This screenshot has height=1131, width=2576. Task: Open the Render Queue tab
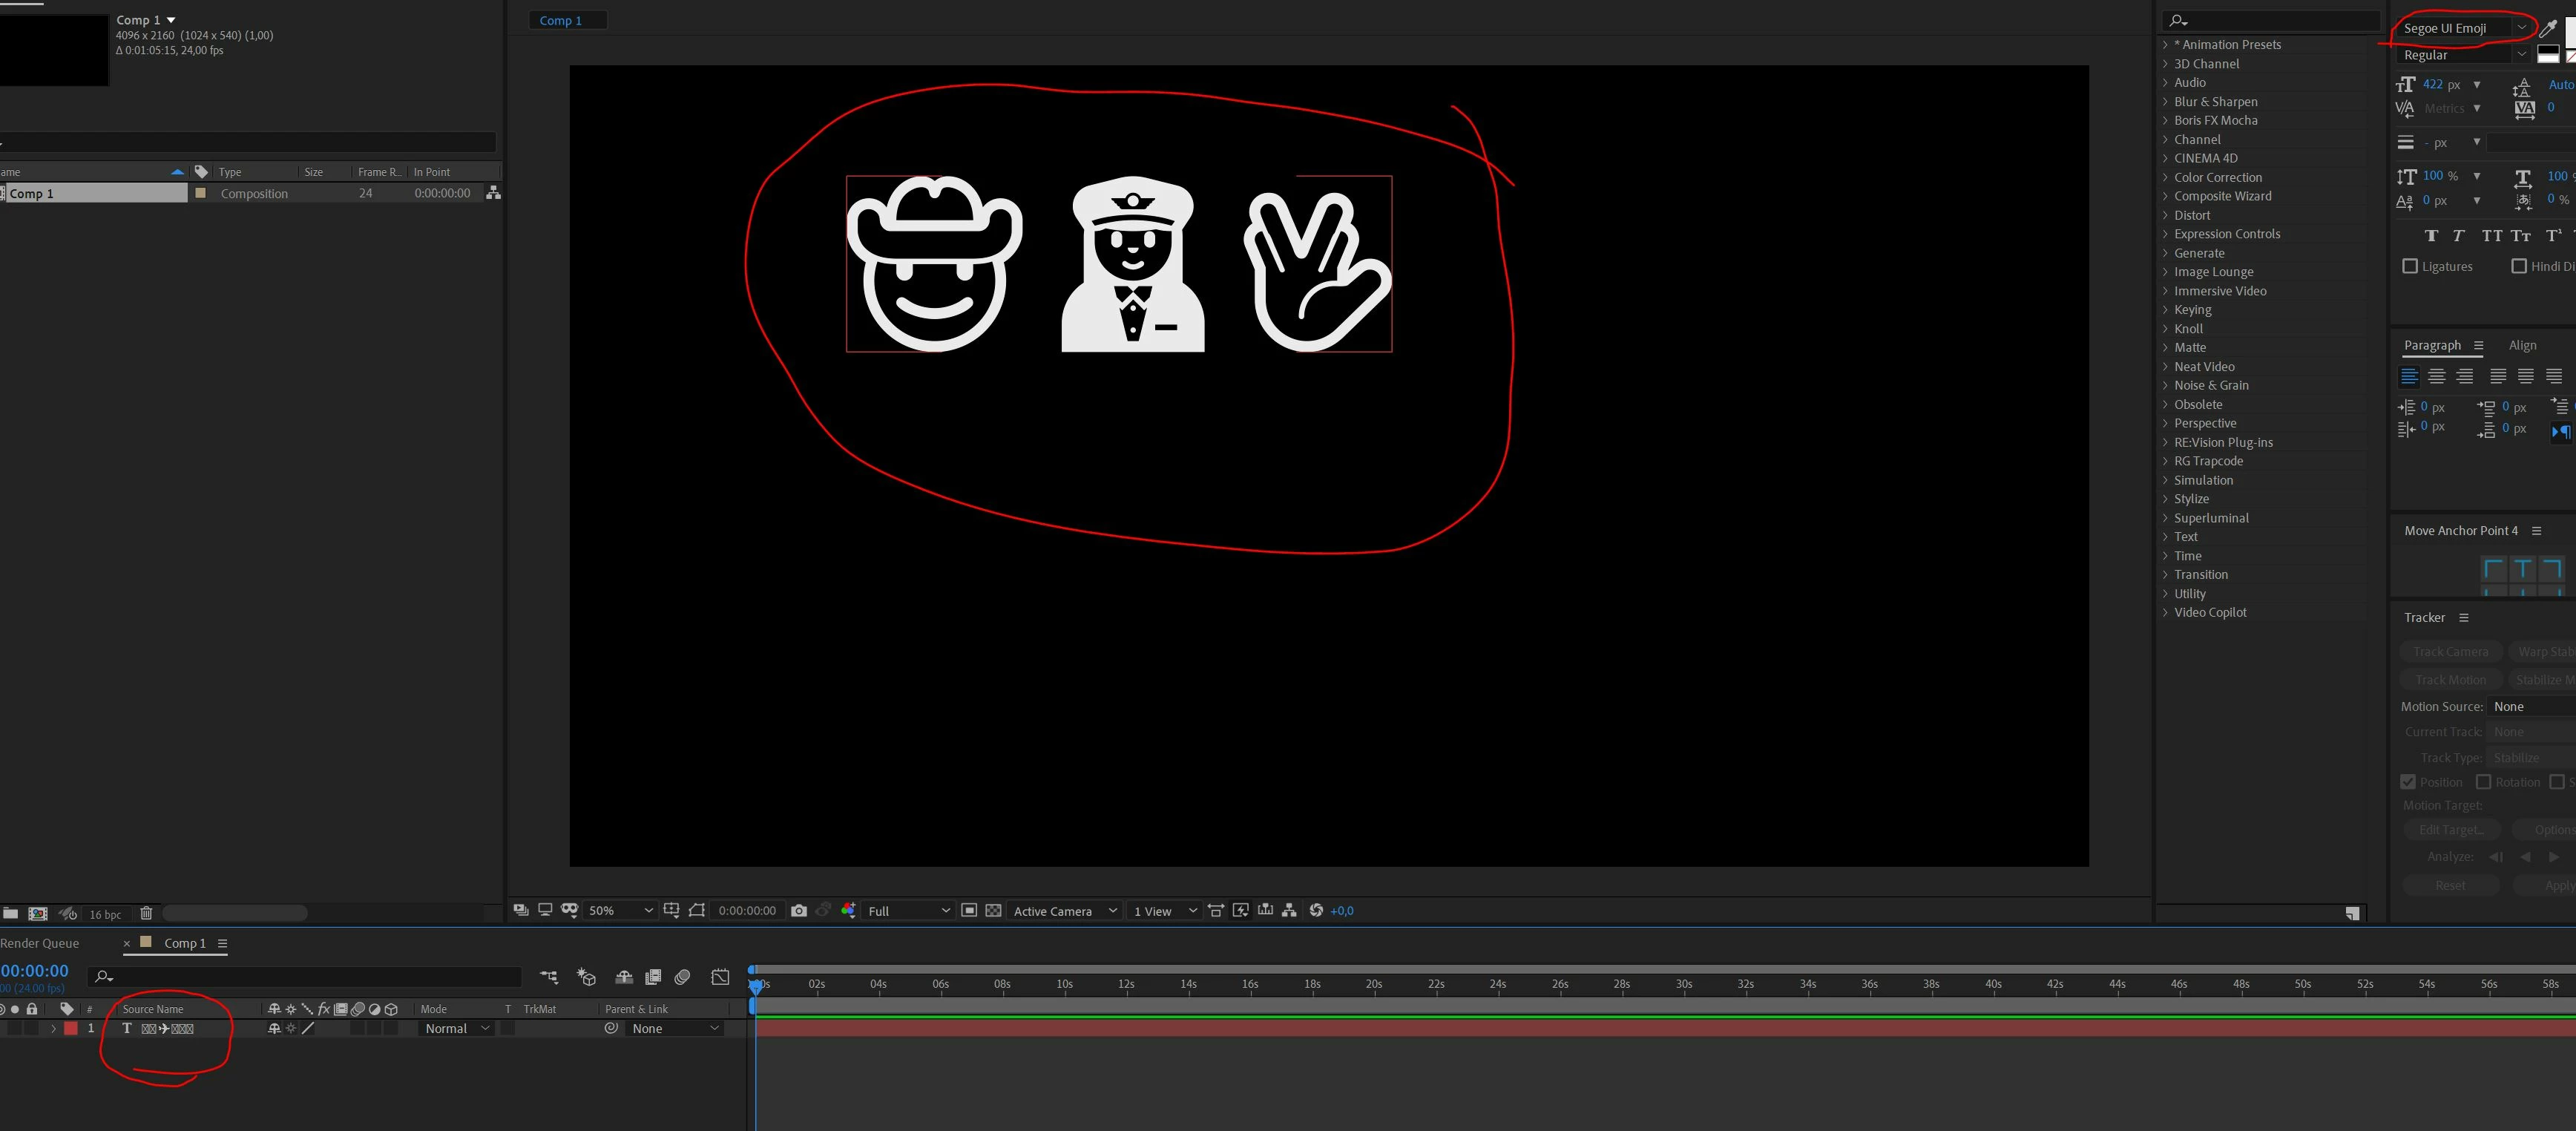click(x=40, y=943)
